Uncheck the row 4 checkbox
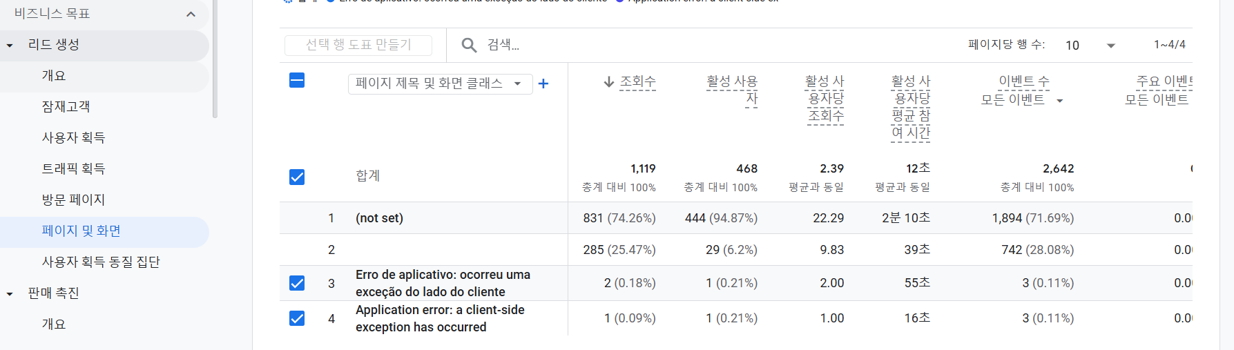Viewport: 1234px width, 350px height. point(297,318)
